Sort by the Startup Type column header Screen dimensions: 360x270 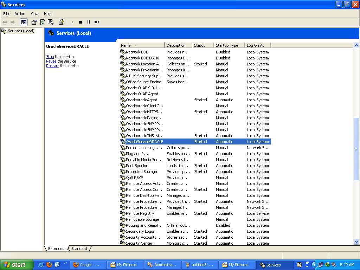[229, 45]
